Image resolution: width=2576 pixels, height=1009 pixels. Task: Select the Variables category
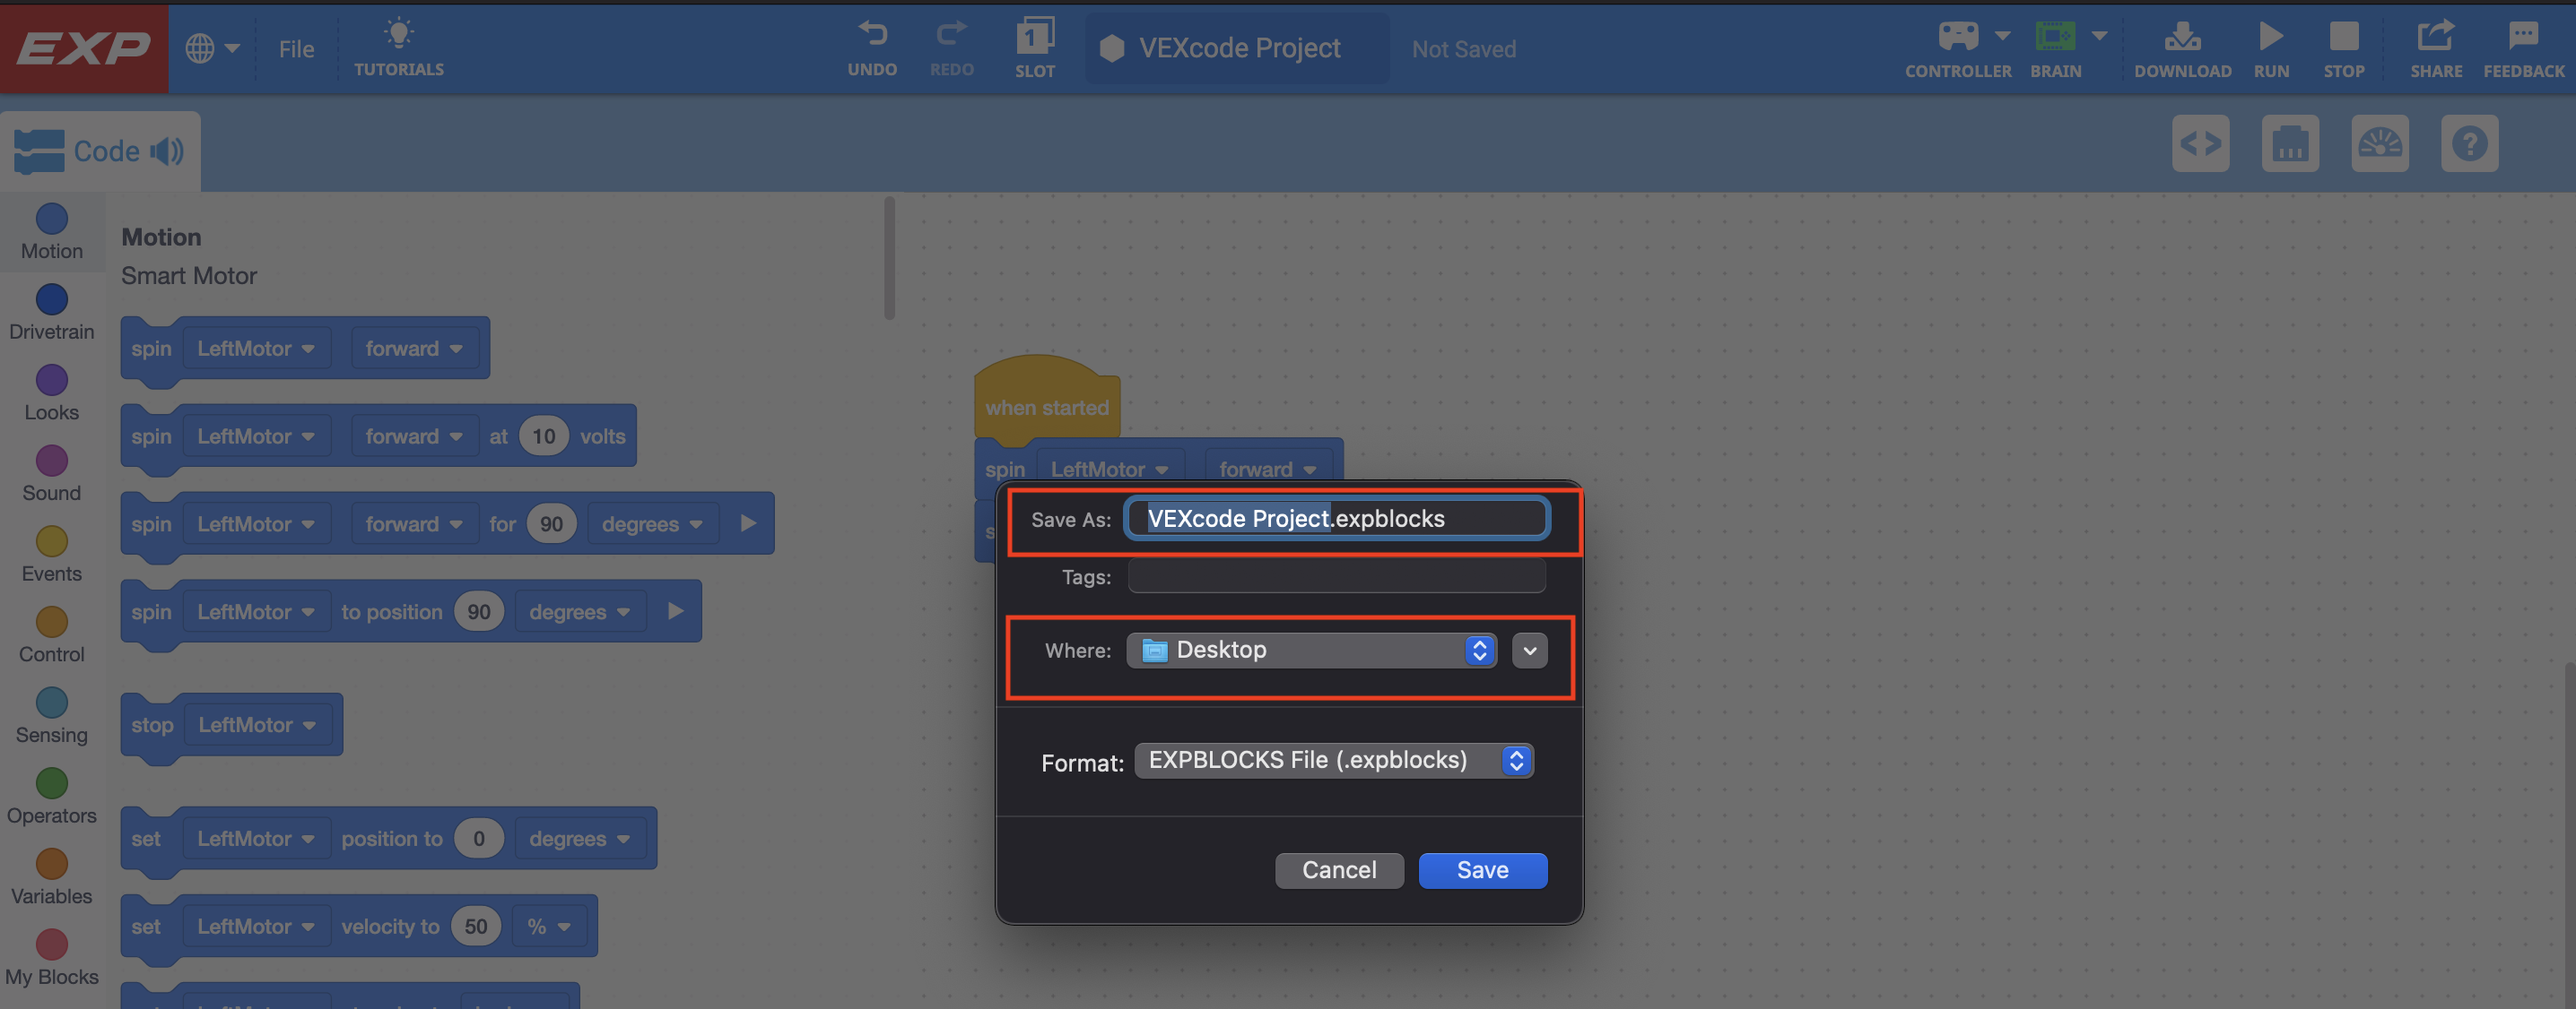pos(52,878)
